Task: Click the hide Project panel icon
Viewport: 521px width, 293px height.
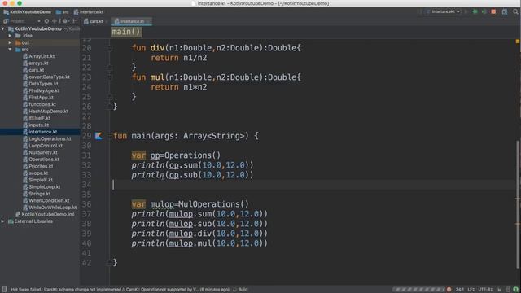Action: [x=75, y=21]
